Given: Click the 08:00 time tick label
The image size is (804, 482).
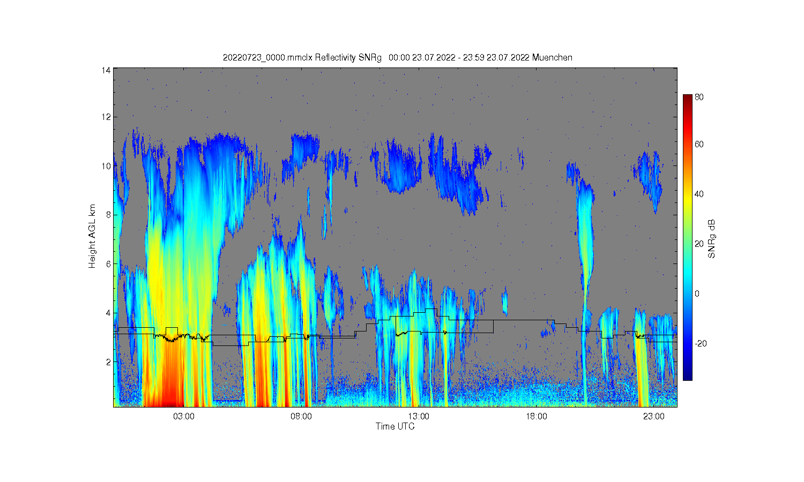Looking at the screenshot, I should 301,417.
